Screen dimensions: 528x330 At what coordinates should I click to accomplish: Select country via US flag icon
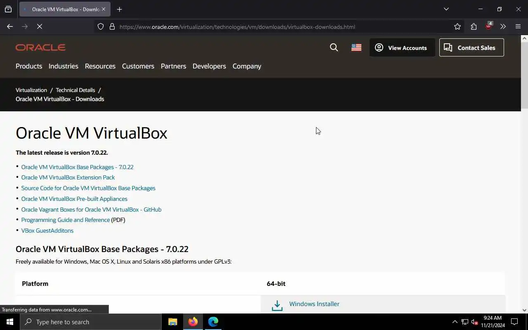(x=356, y=47)
